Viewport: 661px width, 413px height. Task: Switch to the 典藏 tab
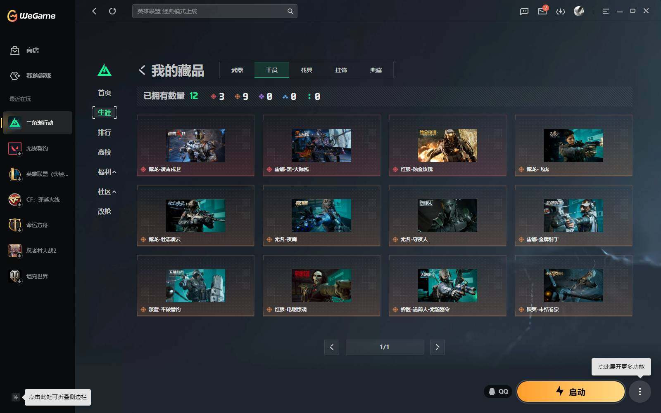click(x=376, y=70)
